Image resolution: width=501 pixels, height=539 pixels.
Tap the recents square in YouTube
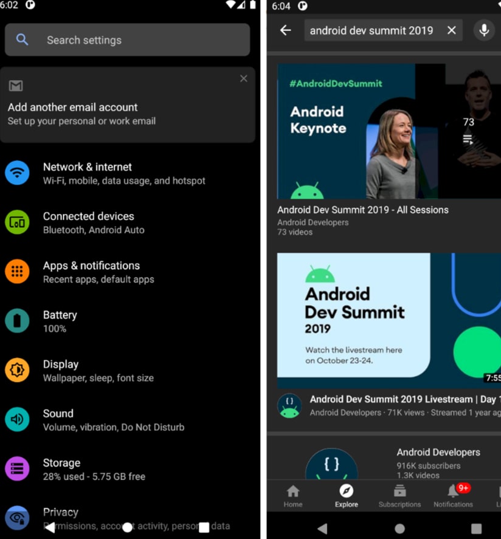(x=476, y=528)
